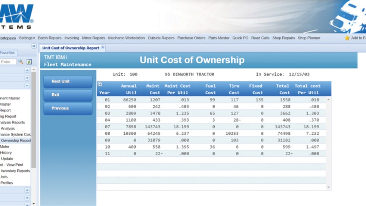Click the truck logo in the banner
This screenshot has height=206, width=366.
pyautogui.click(x=348, y=17)
